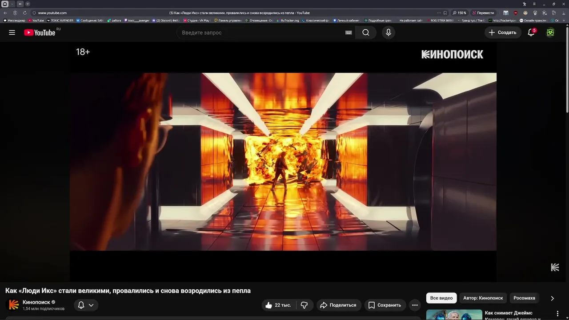Click Поделиться share button
The height and width of the screenshot is (320, 569).
tap(338, 305)
